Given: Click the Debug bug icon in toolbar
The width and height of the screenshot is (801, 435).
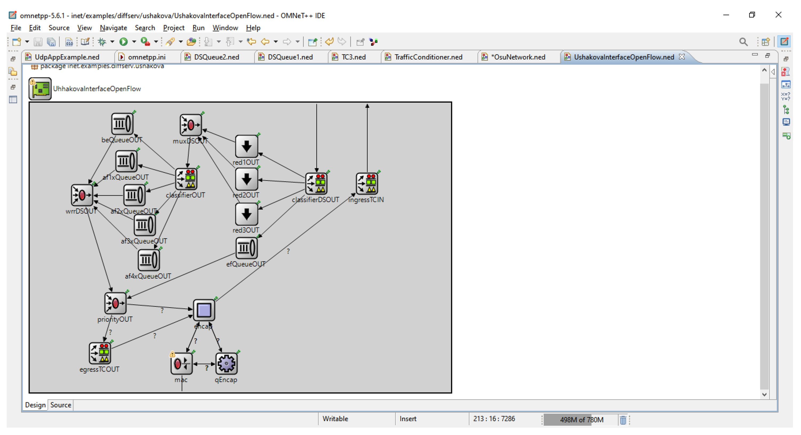Looking at the screenshot, I should tap(102, 42).
